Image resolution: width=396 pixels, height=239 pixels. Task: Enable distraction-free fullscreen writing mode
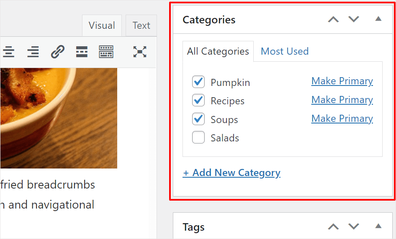point(140,52)
